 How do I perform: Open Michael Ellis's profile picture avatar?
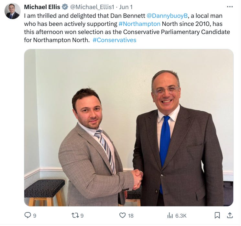pyautogui.click(x=12, y=11)
